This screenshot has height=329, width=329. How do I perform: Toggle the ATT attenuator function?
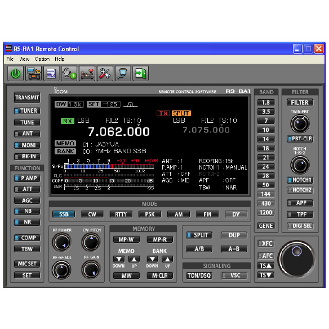pyautogui.click(x=27, y=189)
